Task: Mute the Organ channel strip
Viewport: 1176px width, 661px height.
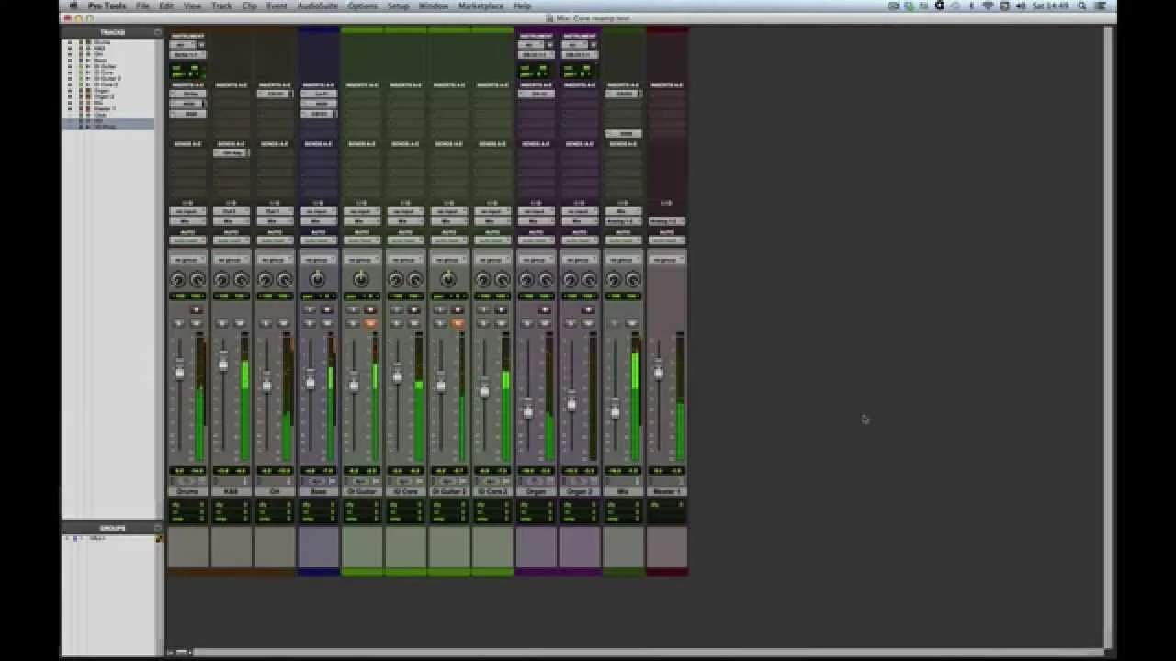Action: (x=545, y=322)
